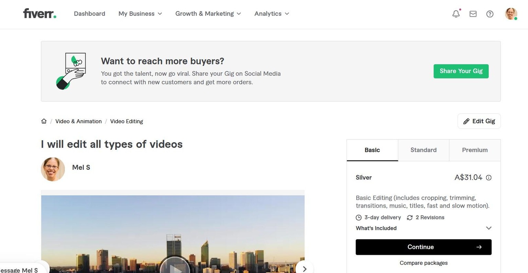Click the 3-day delivery clock icon
528x273 pixels.
tap(359, 218)
